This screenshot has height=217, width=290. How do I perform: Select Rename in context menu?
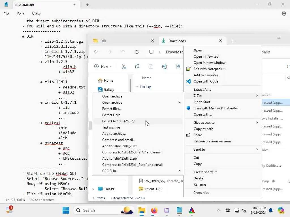(x=223, y=185)
